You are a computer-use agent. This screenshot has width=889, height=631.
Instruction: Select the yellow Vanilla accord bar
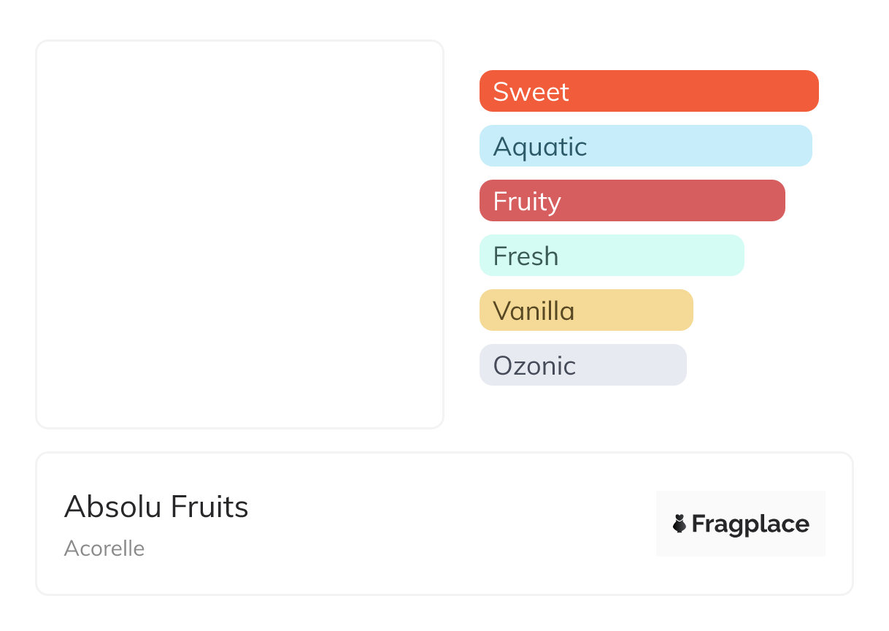634,310
